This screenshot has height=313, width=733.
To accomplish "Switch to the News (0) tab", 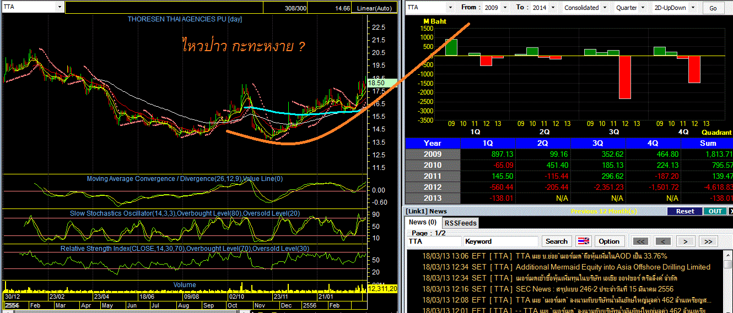I will point(423,222).
